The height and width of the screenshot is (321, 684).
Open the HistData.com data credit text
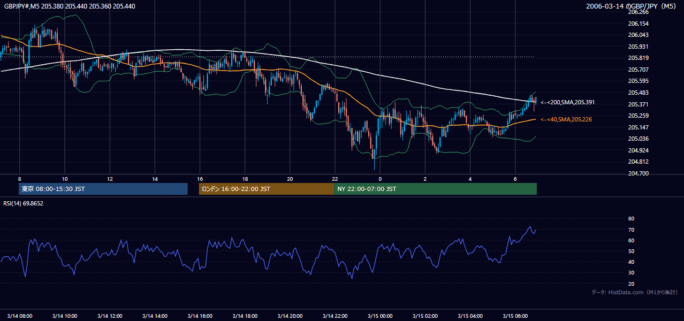[x=634, y=292]
